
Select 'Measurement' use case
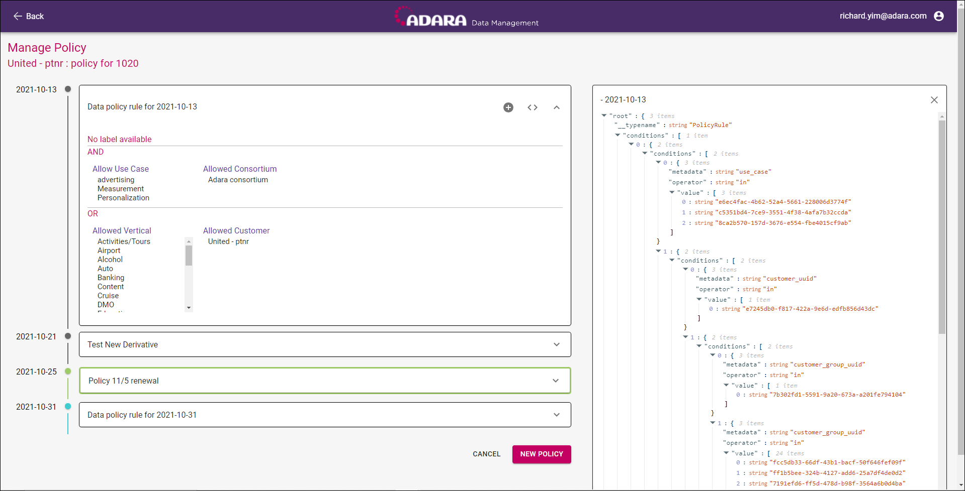(121, 189)
